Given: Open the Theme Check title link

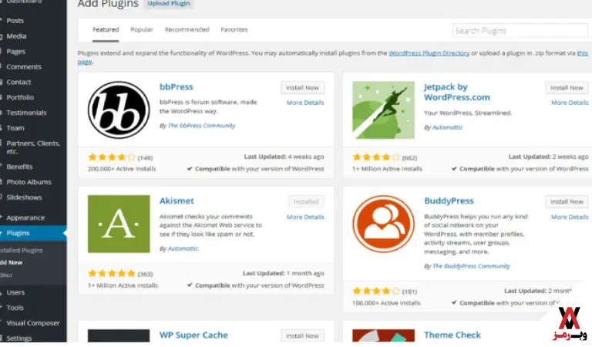Looking at the screenshot, I should (452, 335).
